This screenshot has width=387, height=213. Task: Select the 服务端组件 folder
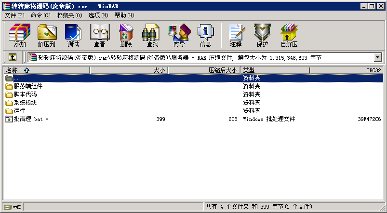click(28, 86)
